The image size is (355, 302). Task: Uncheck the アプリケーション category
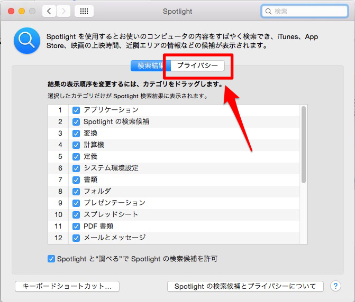(x=76, y=110)
